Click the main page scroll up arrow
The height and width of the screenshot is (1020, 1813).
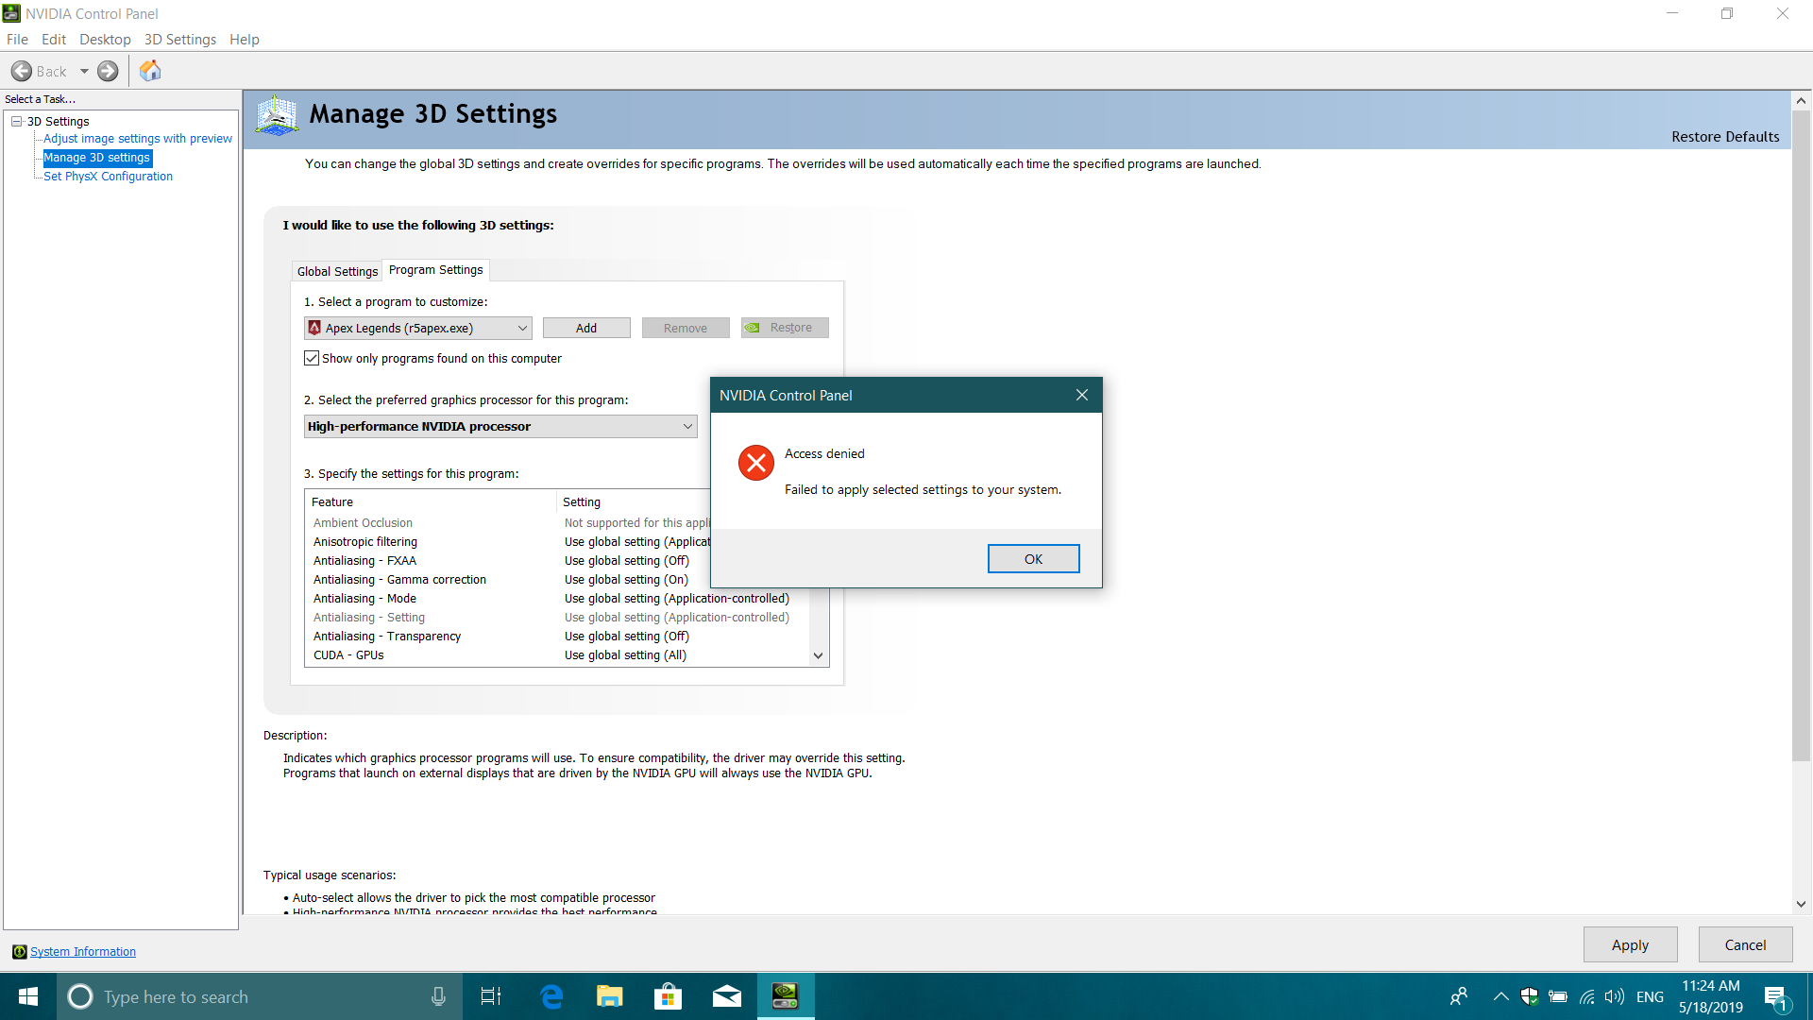tap(1801, 100)
